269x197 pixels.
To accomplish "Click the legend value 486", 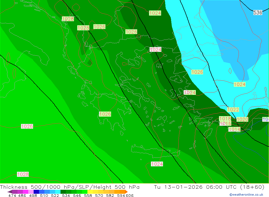I will [x=22, y=195].
